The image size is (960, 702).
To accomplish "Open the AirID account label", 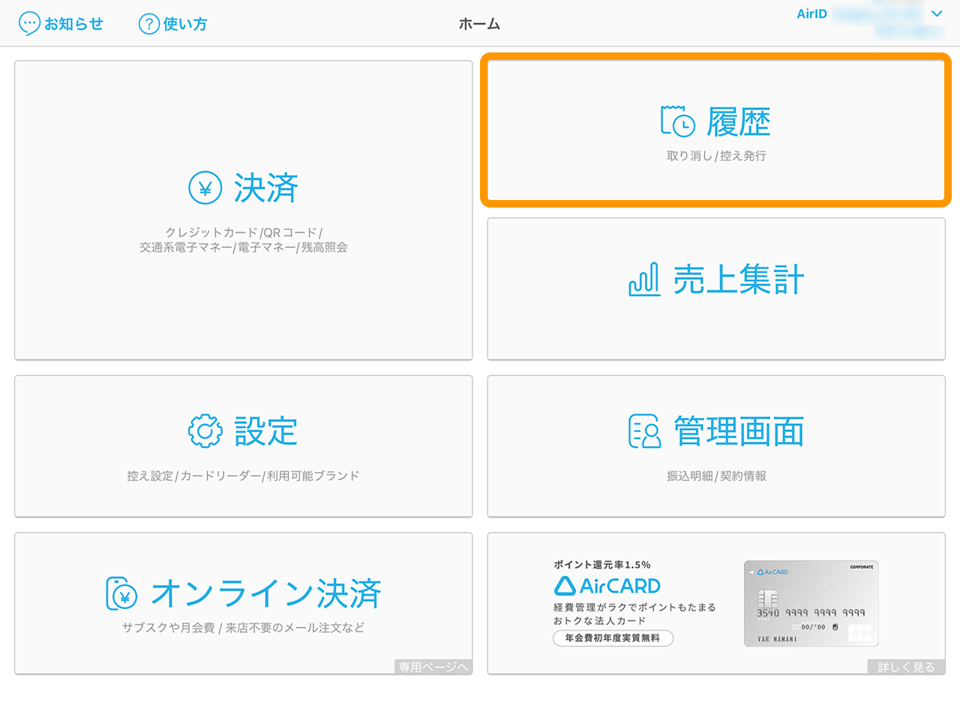I will click(x=811, y=13).
